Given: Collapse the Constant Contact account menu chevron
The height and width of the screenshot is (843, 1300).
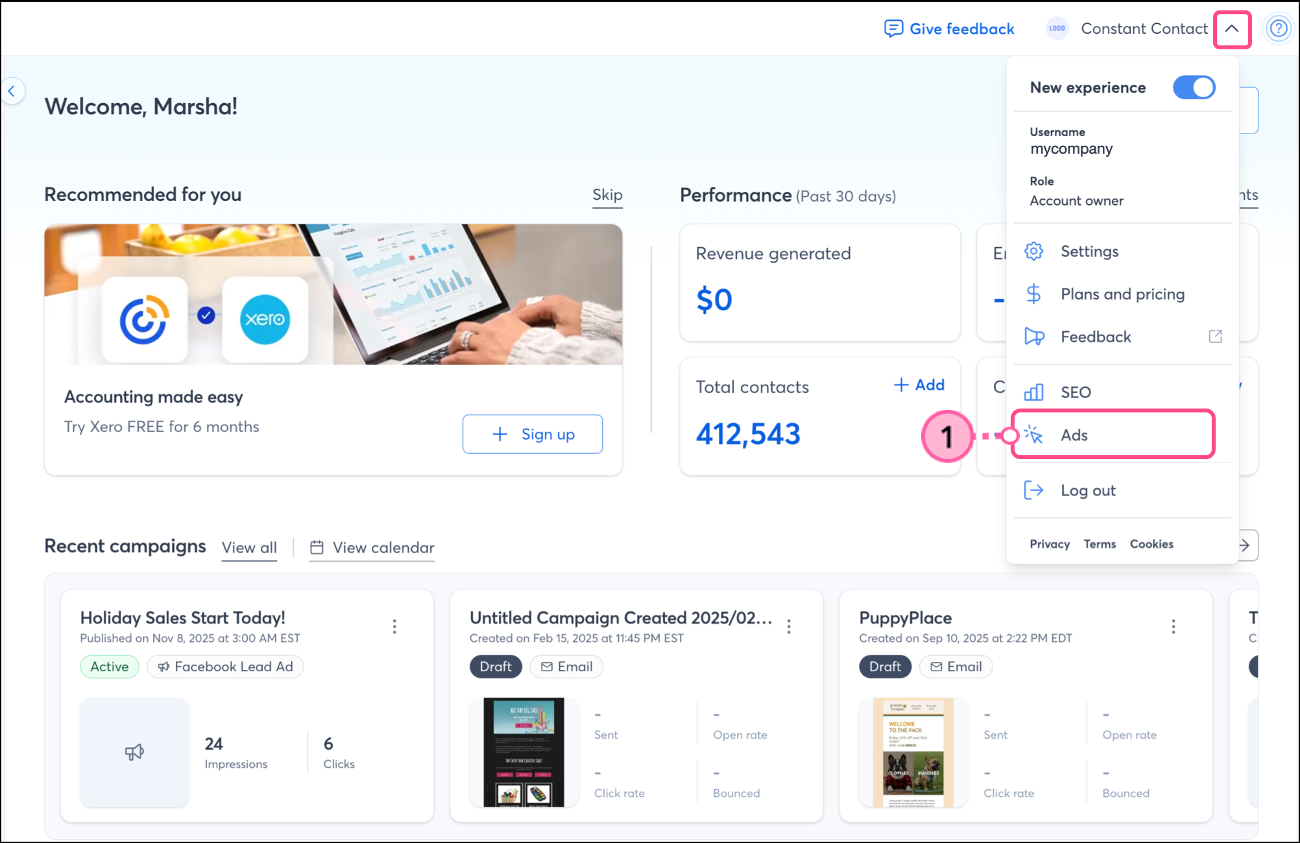Looking at the screenshot, I should pos(1231,29).
